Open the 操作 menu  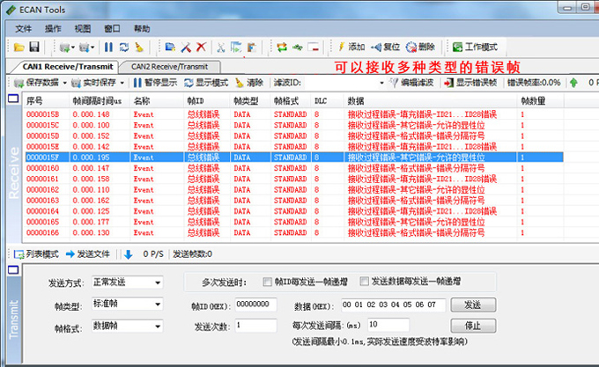pos(53,28)
